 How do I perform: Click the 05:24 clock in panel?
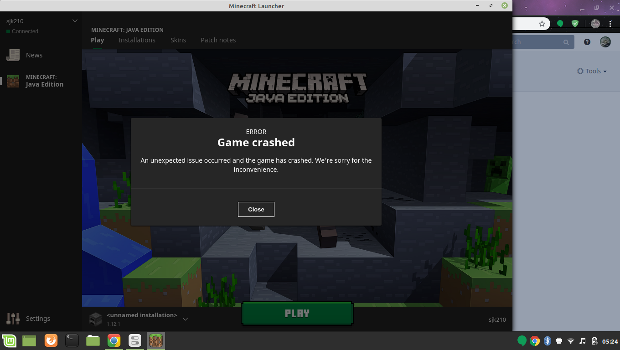(x=610, y=341)
